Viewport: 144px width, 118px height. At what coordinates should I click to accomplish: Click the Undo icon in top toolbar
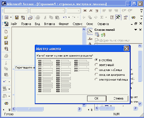coord(65,18)
